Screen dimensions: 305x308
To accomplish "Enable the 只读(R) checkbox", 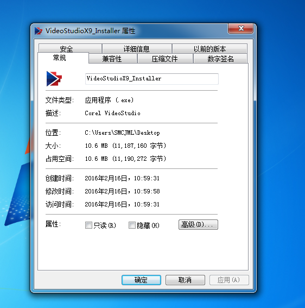I will [88, 225].
